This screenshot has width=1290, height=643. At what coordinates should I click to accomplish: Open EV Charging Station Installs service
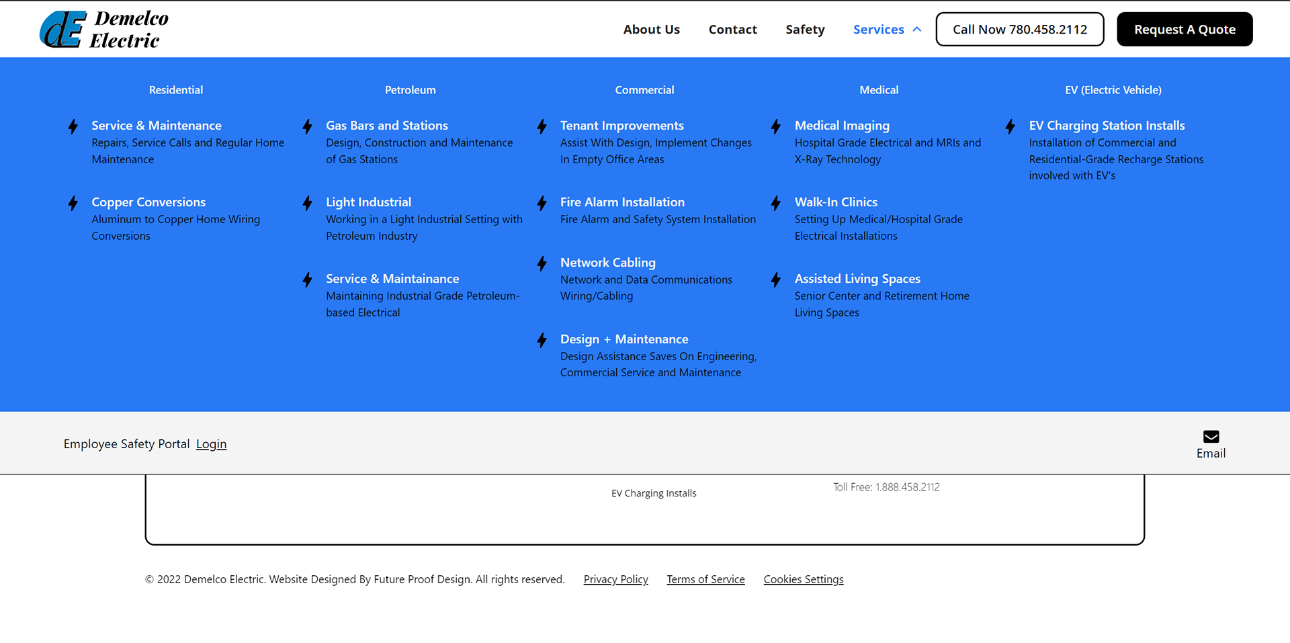click(x=1107, y=126)
